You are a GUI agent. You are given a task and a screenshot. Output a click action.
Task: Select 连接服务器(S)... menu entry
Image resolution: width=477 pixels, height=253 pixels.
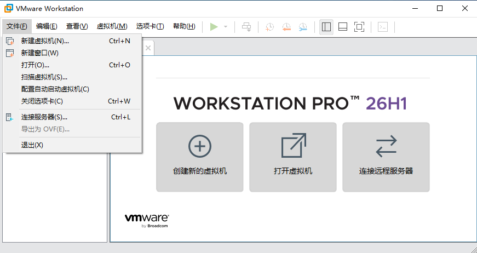click(72, 117)
